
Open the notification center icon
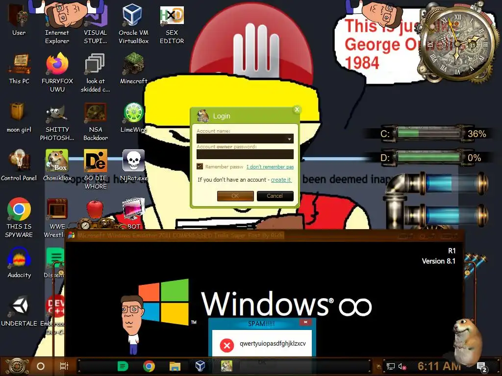[x=482, y=367]
